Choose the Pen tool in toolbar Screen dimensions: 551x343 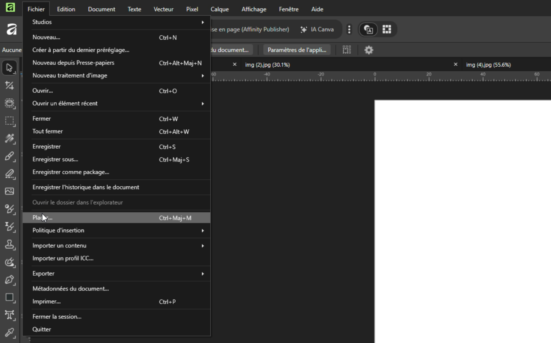9,280
